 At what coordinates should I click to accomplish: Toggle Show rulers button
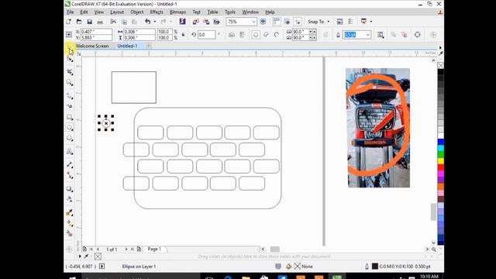[277, 22]
